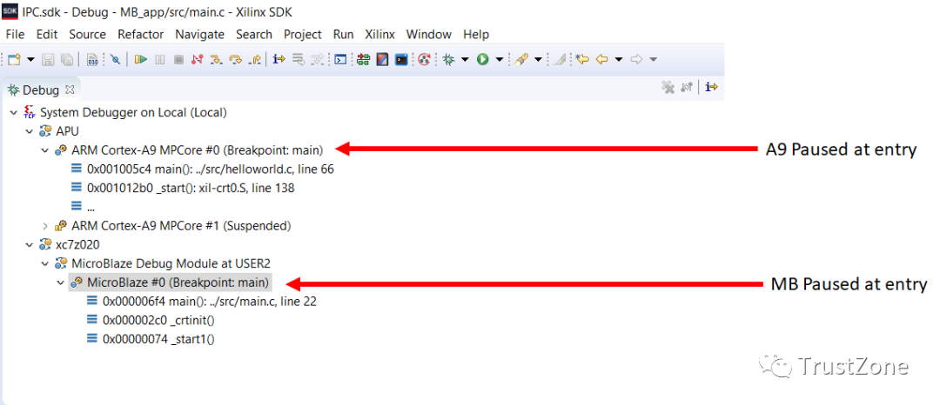Click the Terminate stop icon
This screenshot has width=940, height=405.
point(178,59)
